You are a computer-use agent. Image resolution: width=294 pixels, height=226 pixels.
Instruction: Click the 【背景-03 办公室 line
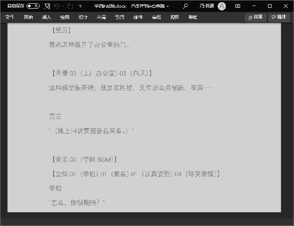(x=102, y=73)
